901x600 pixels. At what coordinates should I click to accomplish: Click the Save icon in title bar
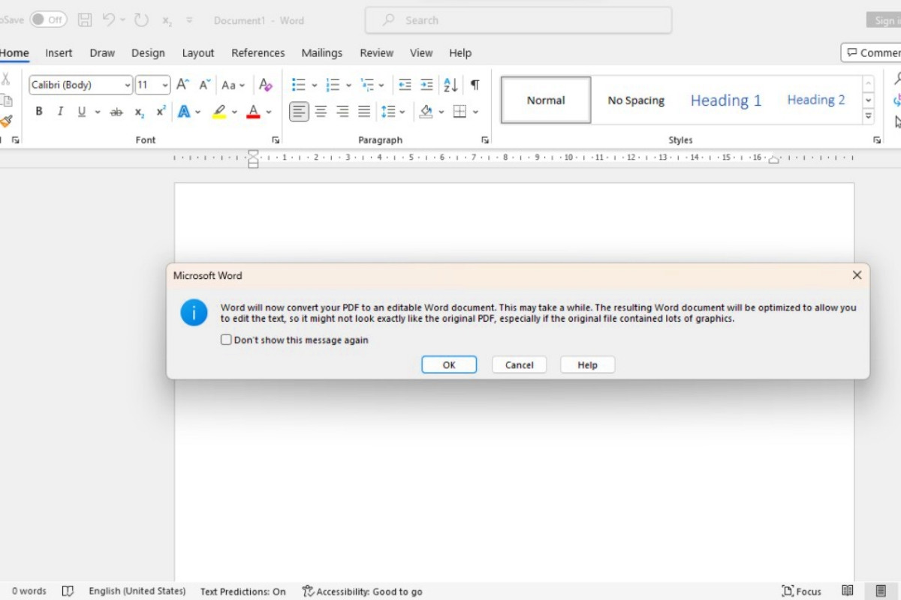(x=85, y=20)
